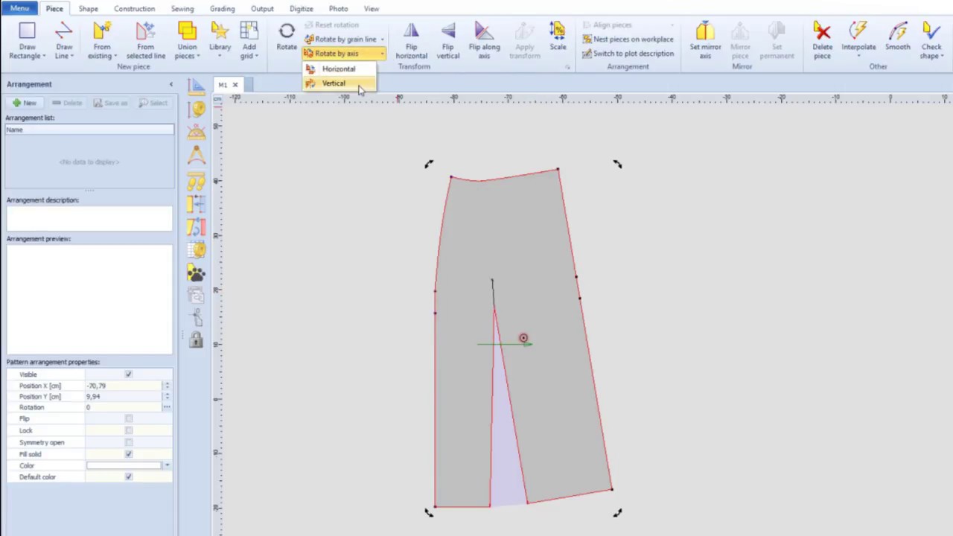Screen dimensions: 953x536
Task: Open the Construction ribbon tab
Action: pos(134,9)
